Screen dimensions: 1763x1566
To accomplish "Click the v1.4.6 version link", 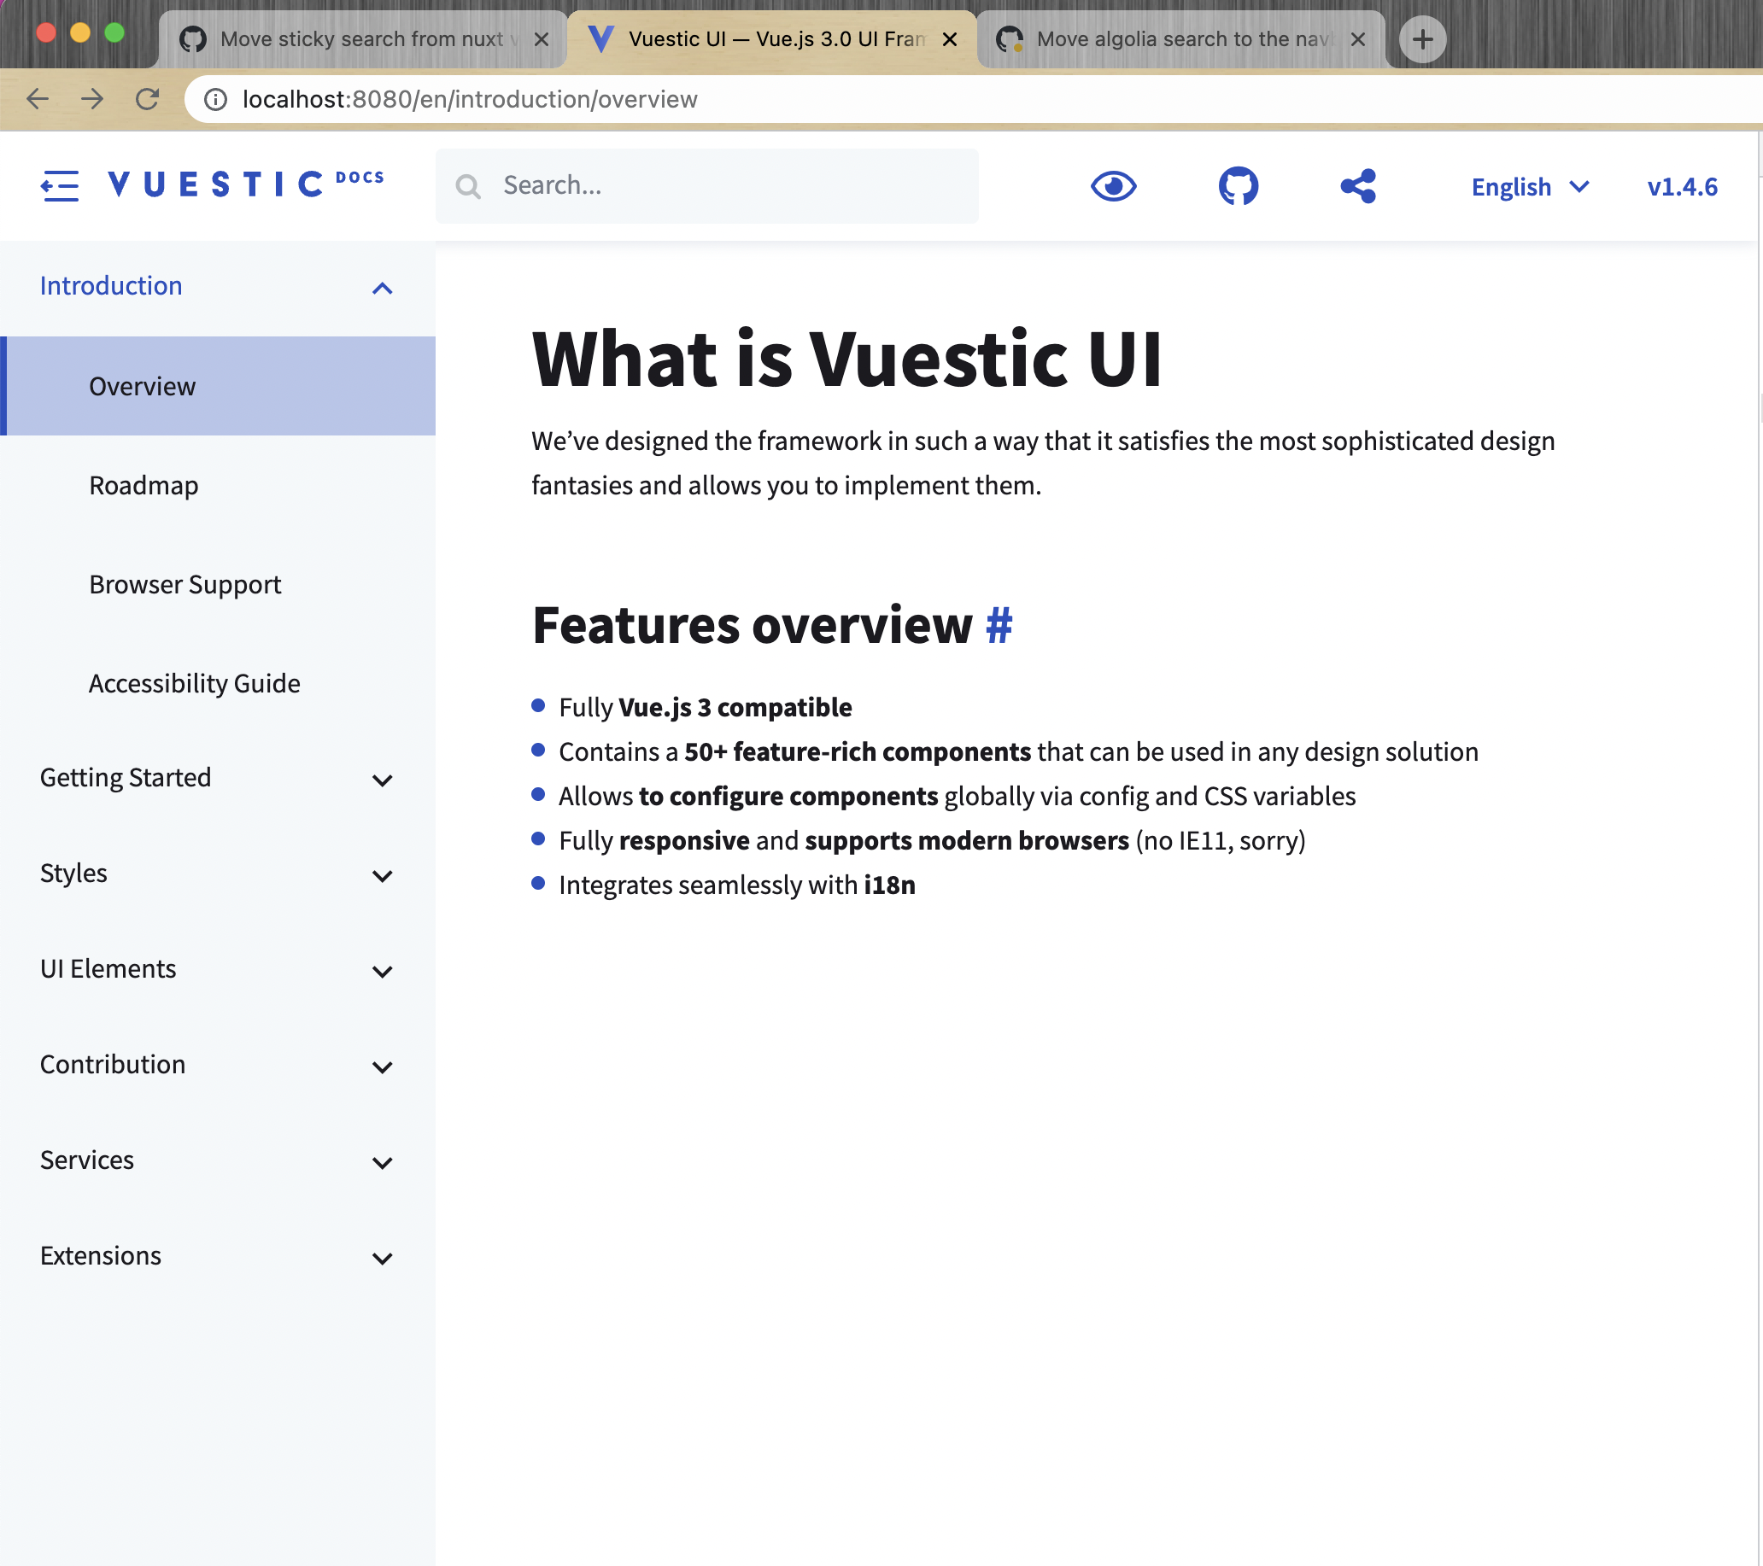I will tap(1681, 186).
